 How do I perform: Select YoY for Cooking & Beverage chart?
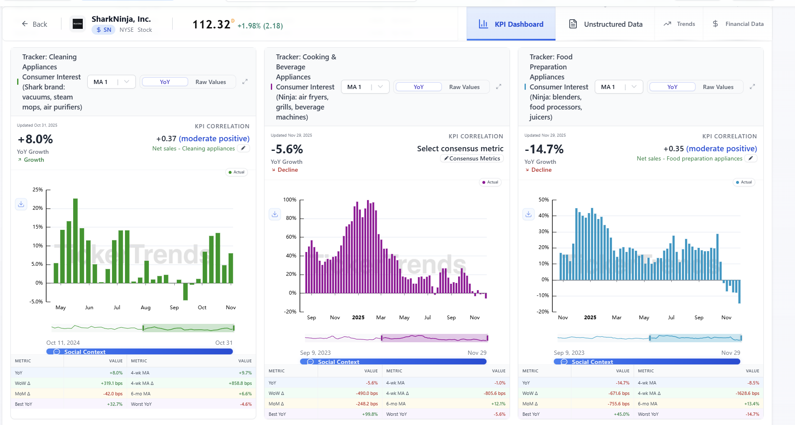coord(418,87)
